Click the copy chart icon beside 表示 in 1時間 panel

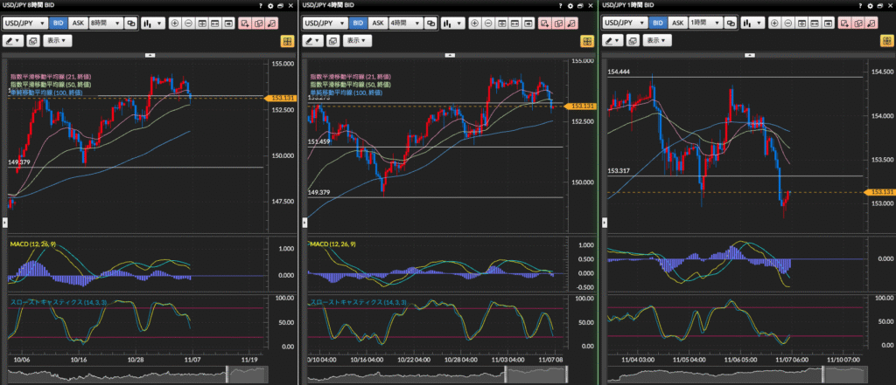(634, 41)
